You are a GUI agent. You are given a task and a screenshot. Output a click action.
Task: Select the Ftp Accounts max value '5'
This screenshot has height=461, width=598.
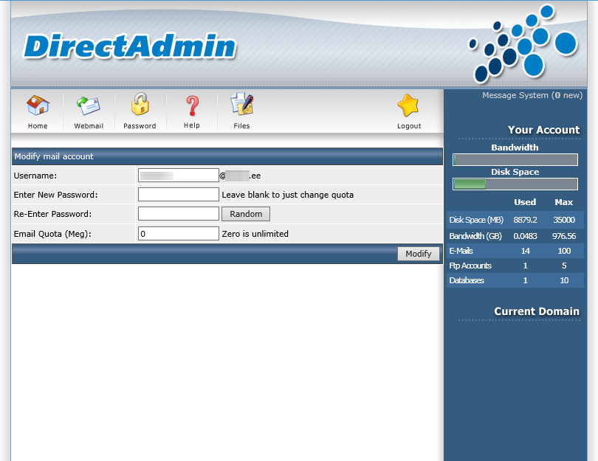(564, 266)
